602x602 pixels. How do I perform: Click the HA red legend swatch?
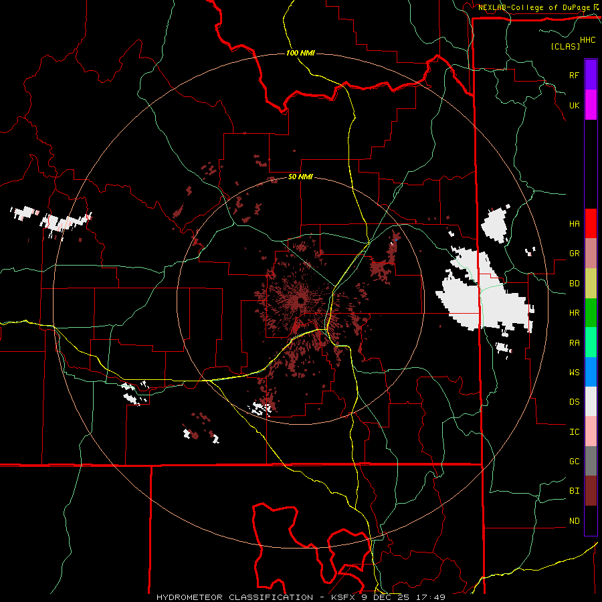[x=591, y=223]
